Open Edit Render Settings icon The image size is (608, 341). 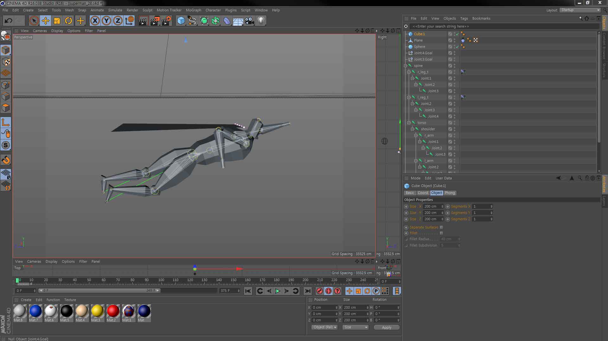[166, 21]
